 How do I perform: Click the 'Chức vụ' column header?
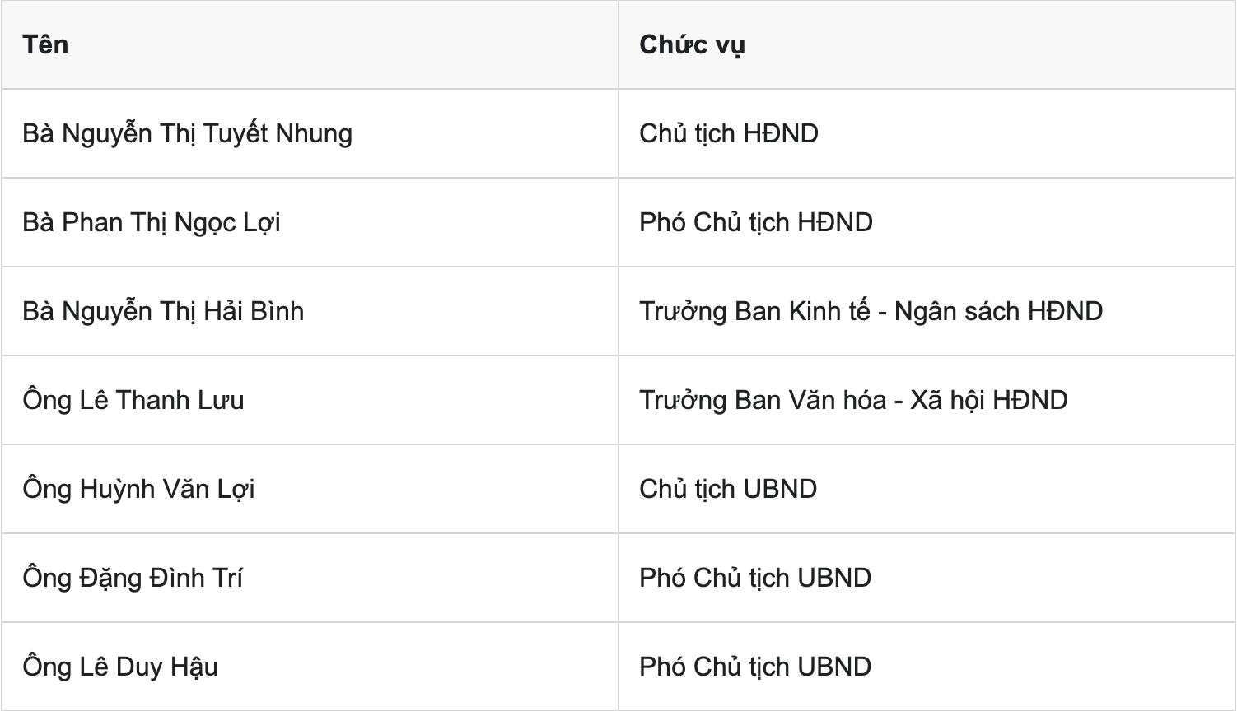click(692, 44)
